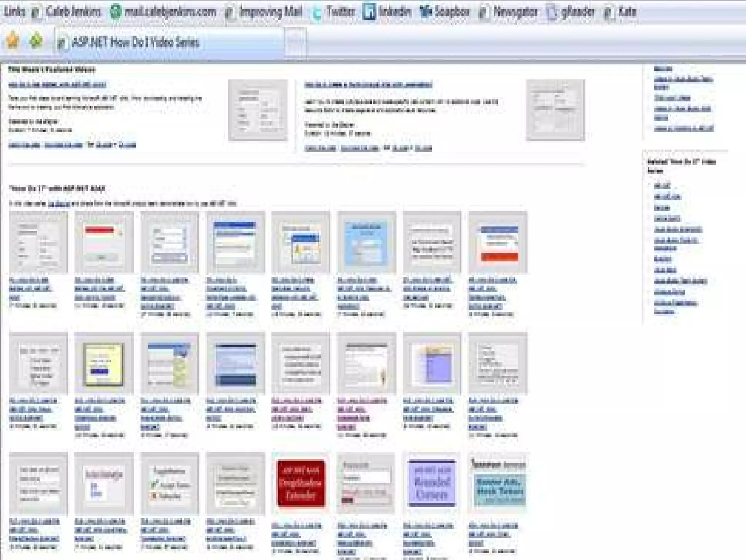Click the new tab button beside the tab

tap(295, 42)
